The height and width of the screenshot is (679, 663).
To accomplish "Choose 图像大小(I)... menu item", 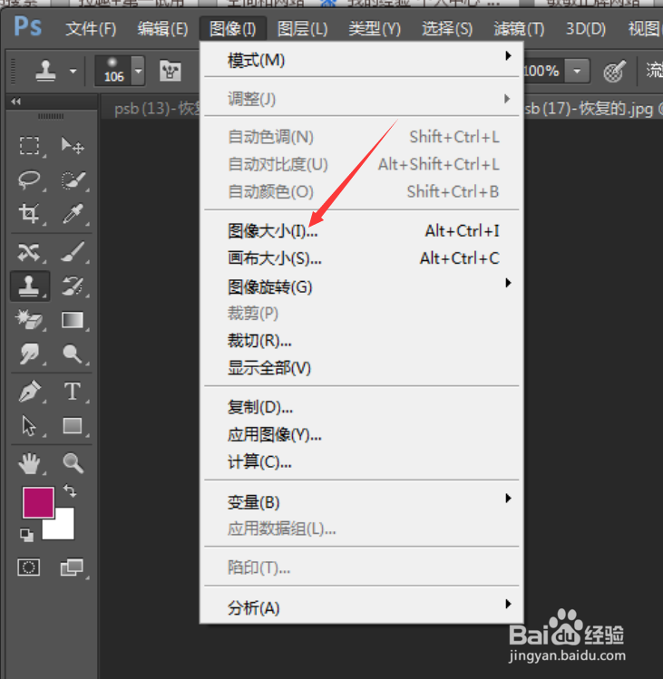I will [x=361, y=231].
